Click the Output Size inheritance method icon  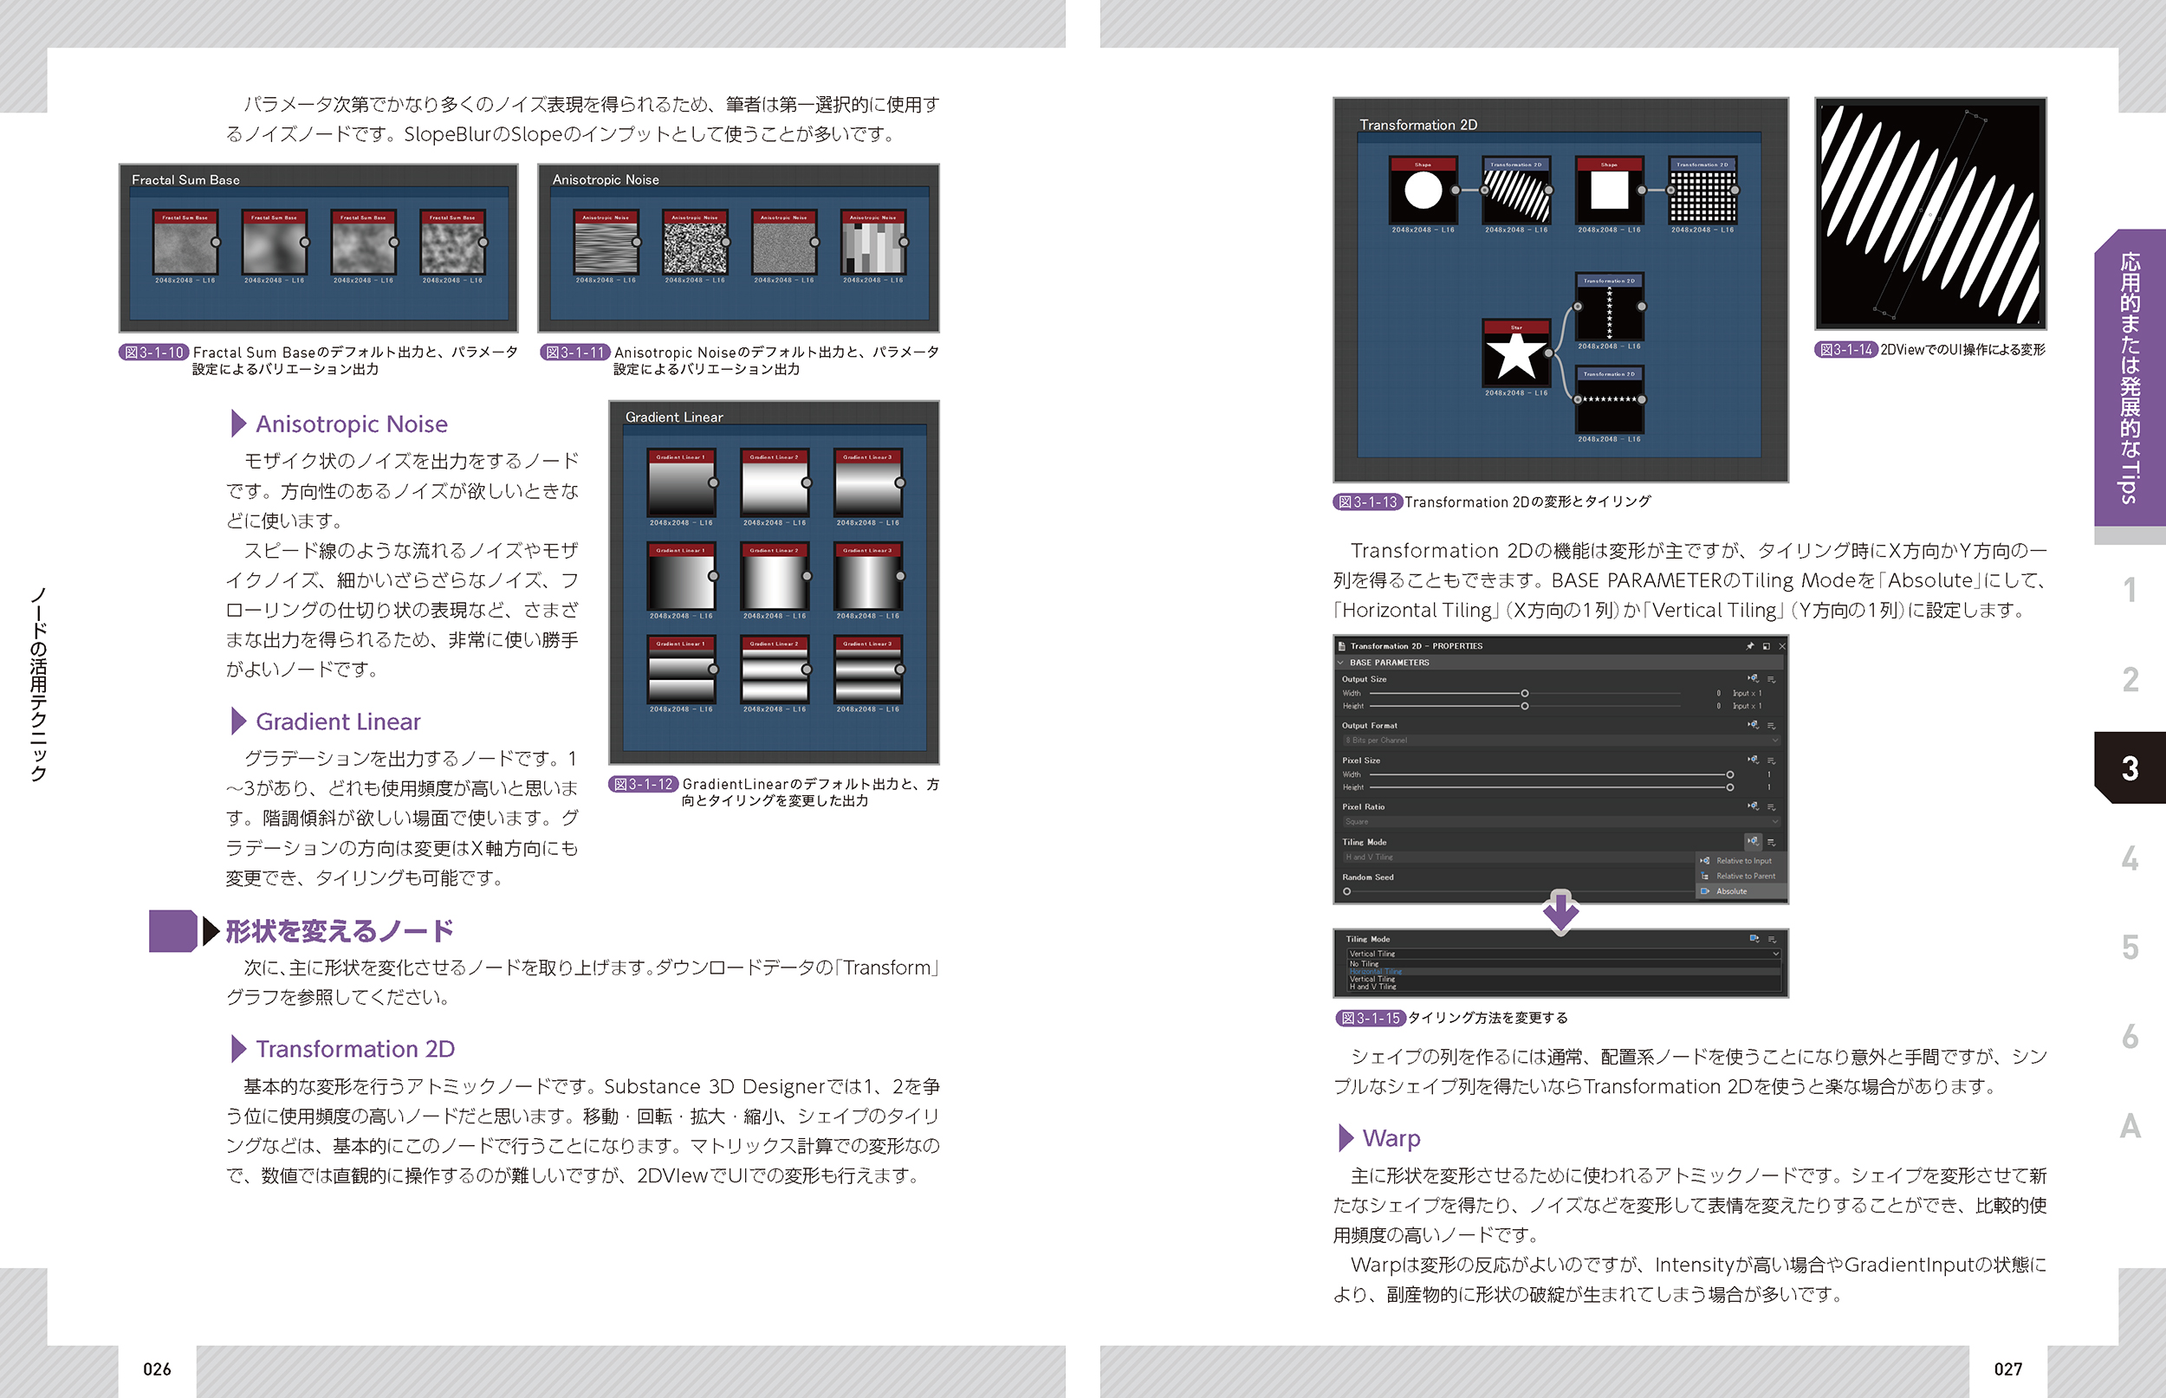pyautogui.click(x=1753, y=679)
